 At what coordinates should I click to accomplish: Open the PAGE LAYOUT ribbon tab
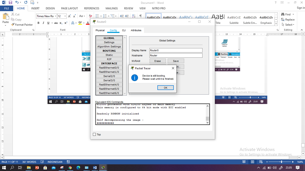point(69,8)
